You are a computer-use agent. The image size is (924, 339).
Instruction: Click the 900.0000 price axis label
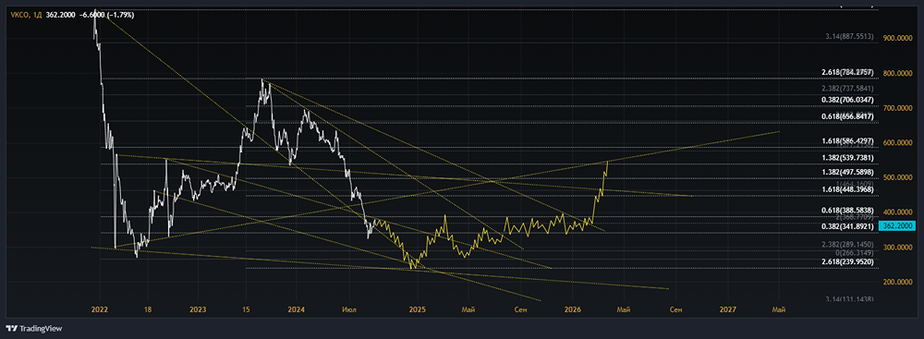pos(897,38)
